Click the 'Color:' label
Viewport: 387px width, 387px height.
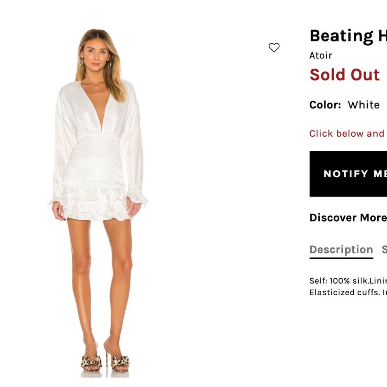(325, 105)
